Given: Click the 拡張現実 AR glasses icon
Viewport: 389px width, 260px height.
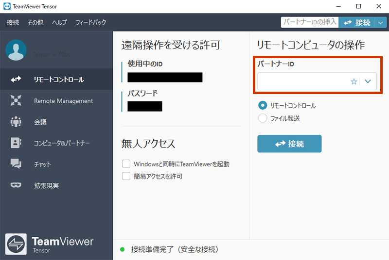Looking at the screenshot, I should click(16, 185).
